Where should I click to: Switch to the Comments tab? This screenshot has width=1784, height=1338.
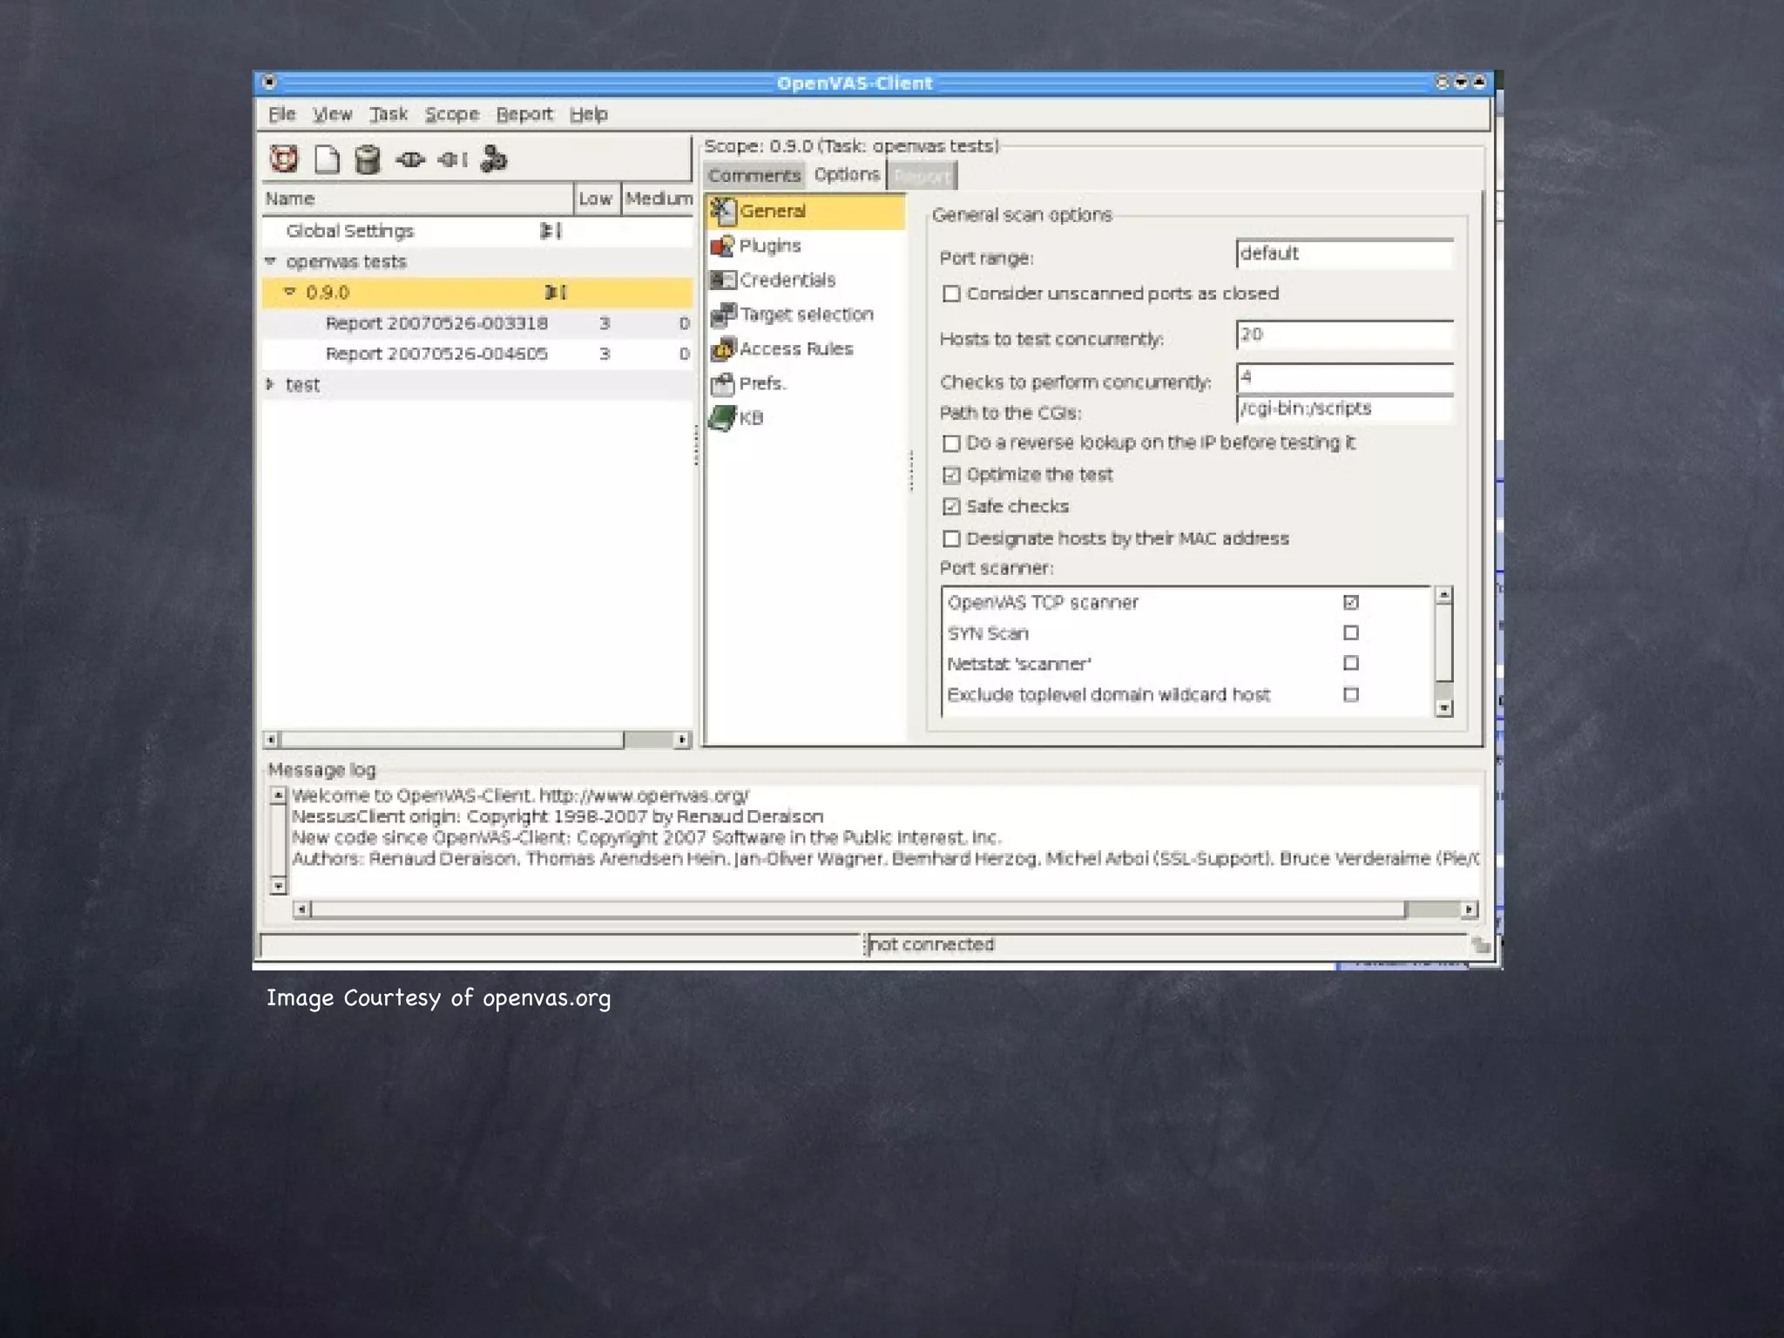[753, 175]
